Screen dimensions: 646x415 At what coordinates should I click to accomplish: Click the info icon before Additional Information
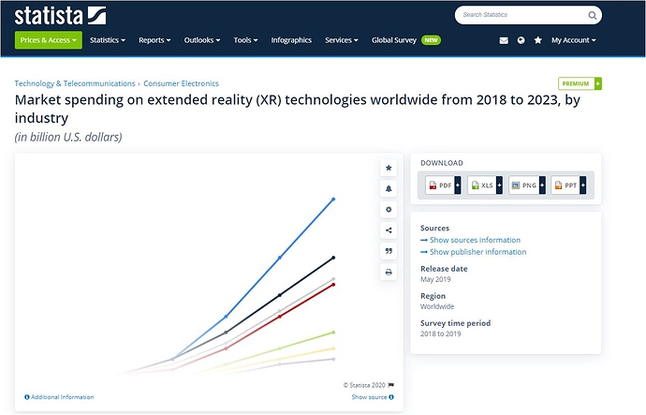click(x=27, y=397)
